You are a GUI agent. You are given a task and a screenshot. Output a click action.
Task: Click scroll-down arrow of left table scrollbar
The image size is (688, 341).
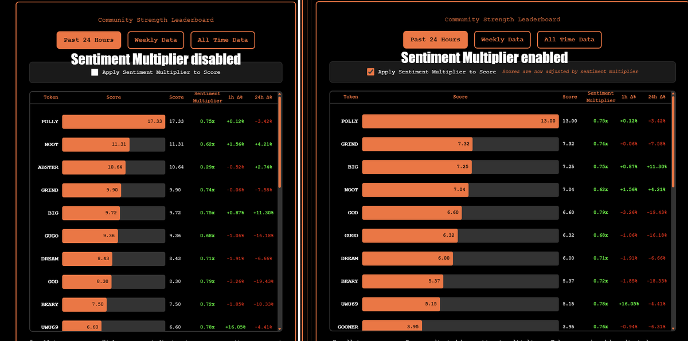[x=279, y=329]
